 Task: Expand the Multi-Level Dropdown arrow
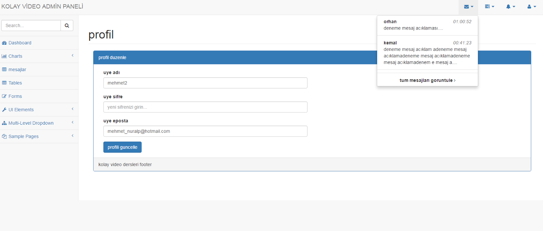coord(73,123)
